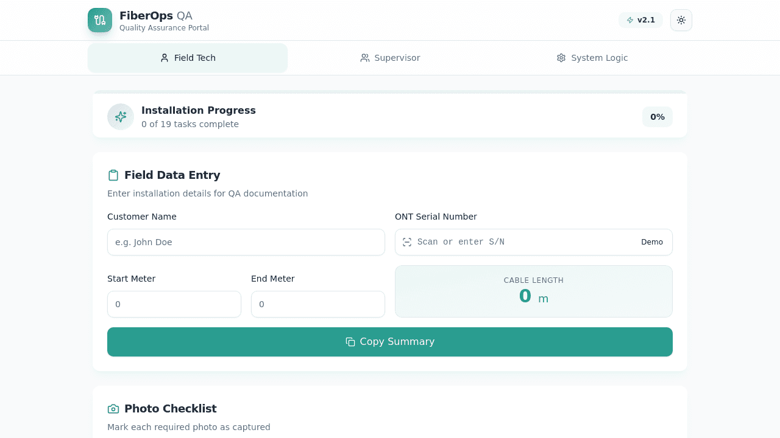Click the FiberOps logo icon

click(99, 19)
